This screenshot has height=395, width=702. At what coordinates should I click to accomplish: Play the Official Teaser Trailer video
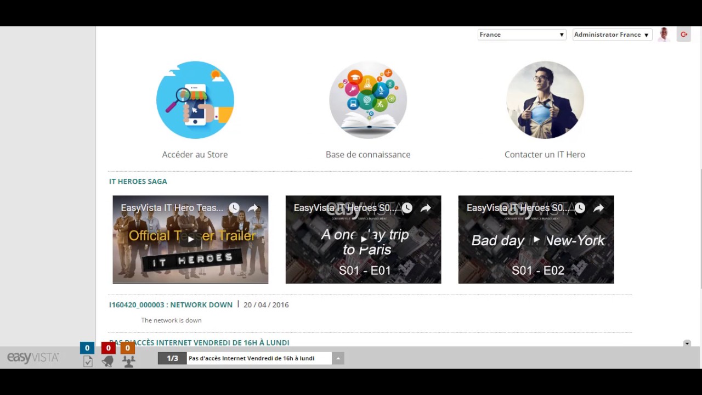[x=190, y=239]
